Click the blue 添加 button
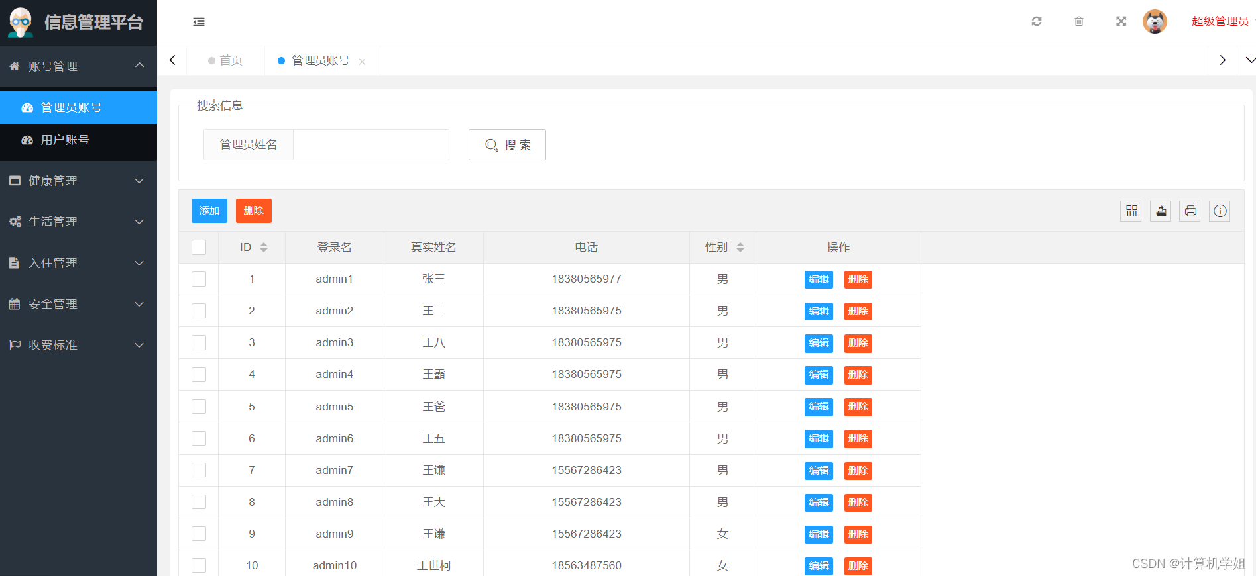 (x=209, y=211)
